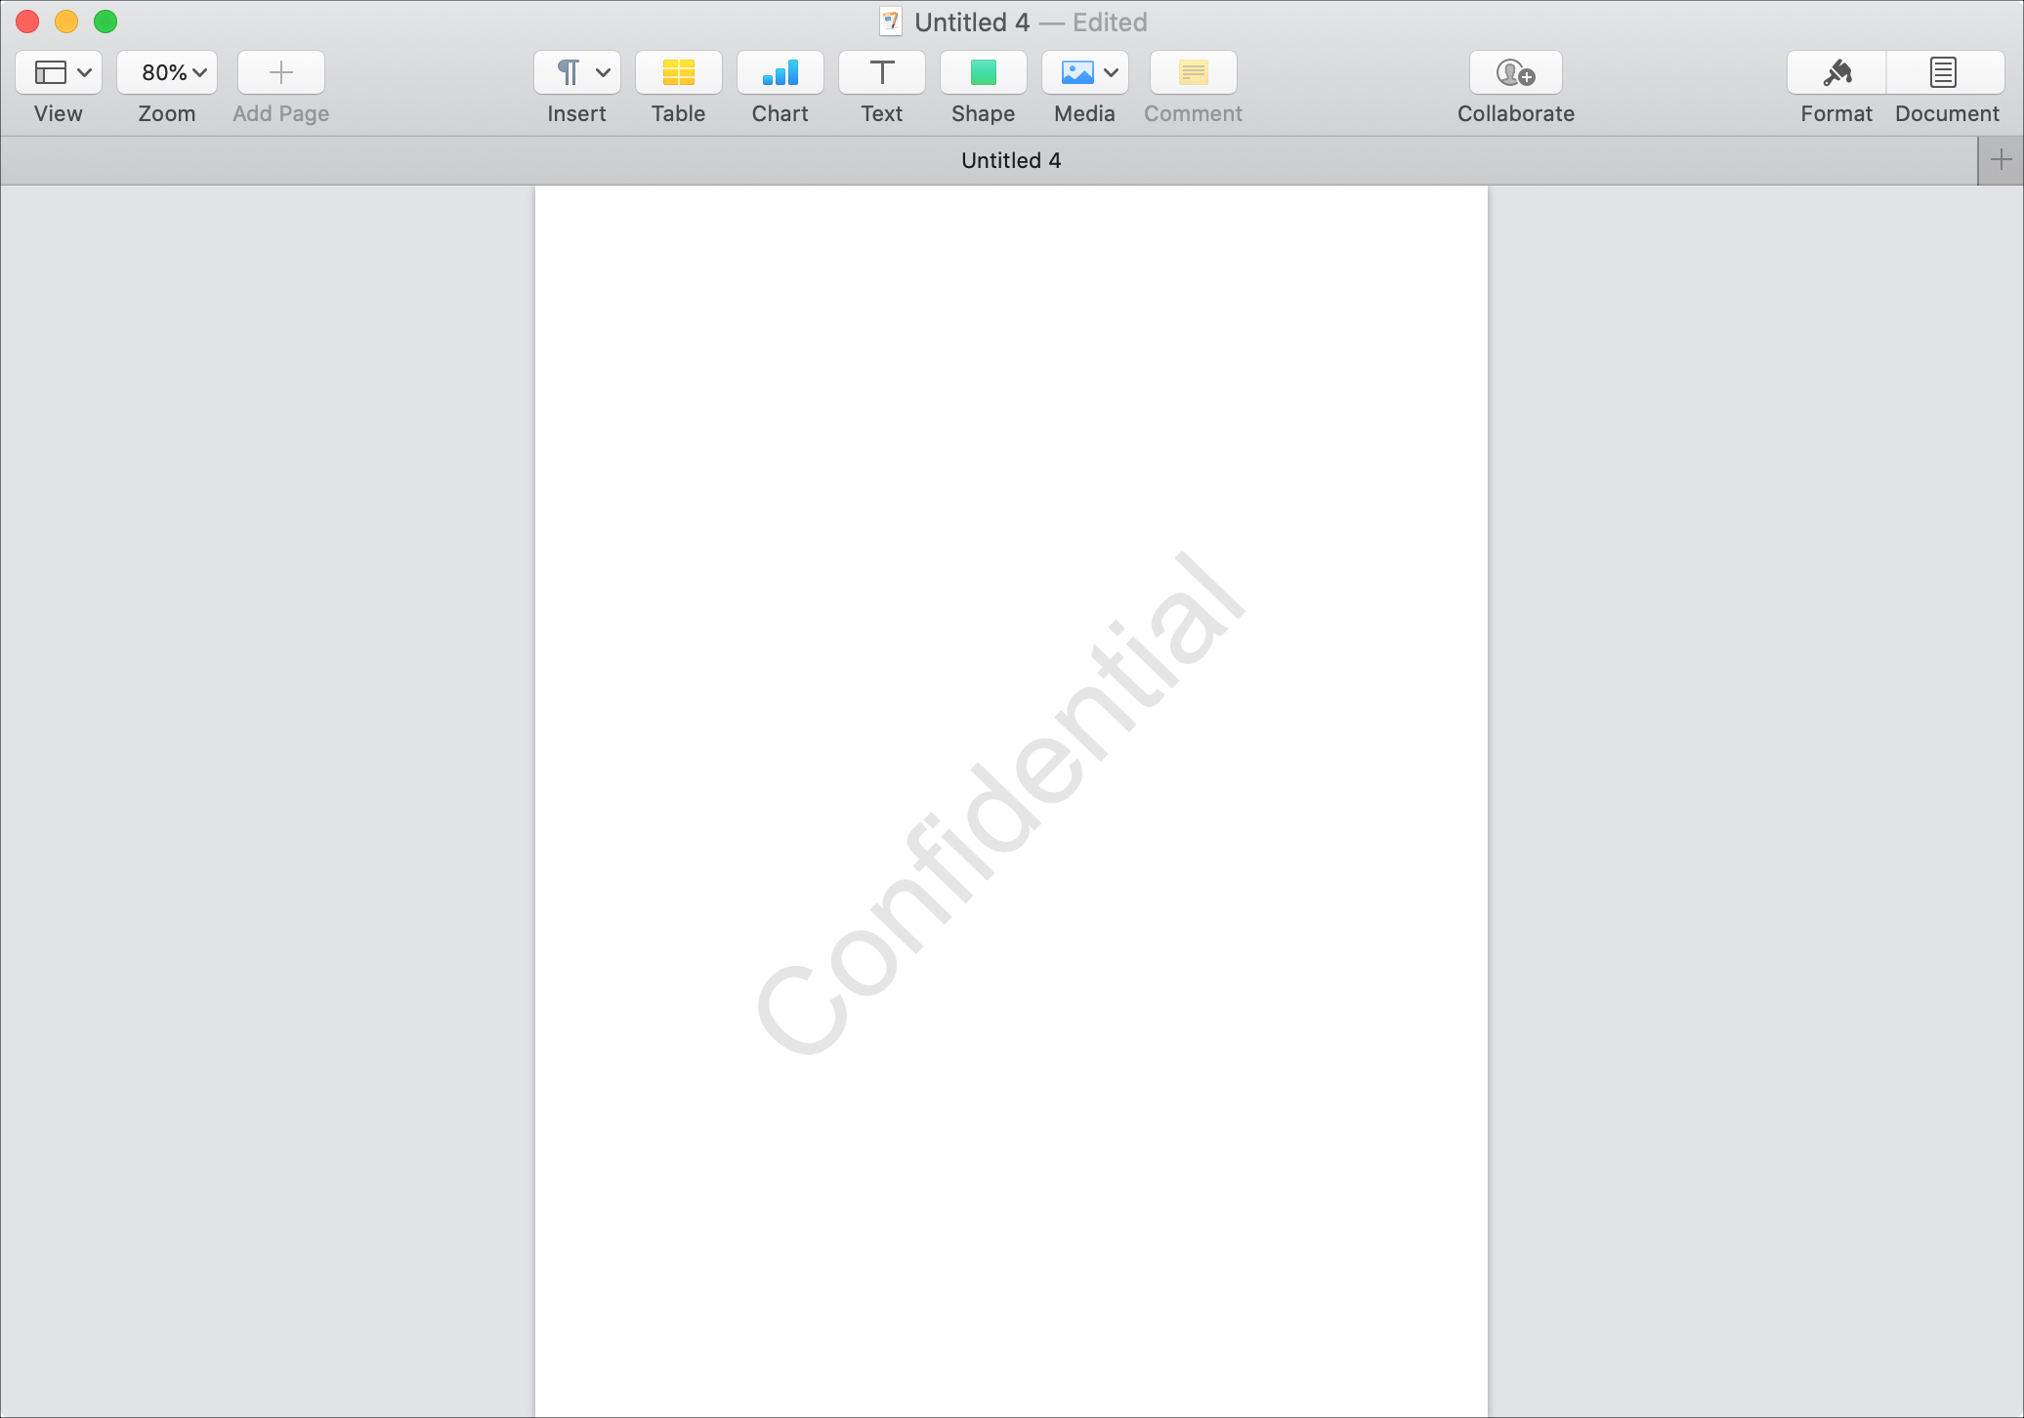This screenshot has height=1418, width=2024.
Task: Click the Format panel icon
Action: (x=1836, y=72)
